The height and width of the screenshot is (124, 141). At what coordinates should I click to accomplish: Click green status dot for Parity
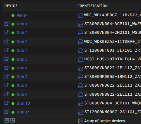(x=13, y=15)
